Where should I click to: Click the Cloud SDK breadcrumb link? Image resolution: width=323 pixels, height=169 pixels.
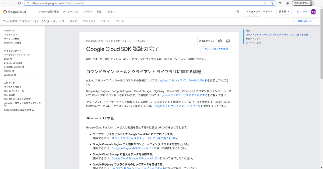point(108,41)
